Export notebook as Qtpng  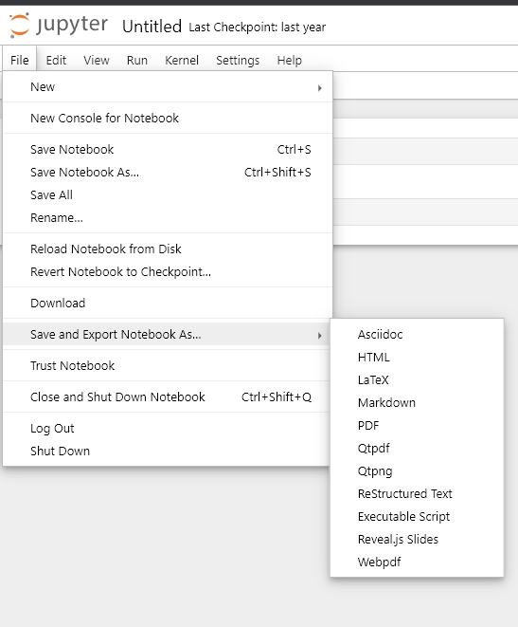coord(417,470)
